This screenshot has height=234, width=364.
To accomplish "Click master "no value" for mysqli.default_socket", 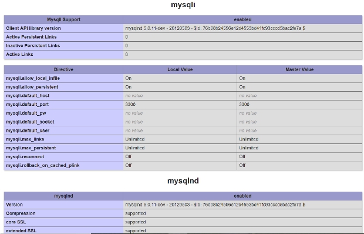I will point(248,122).
